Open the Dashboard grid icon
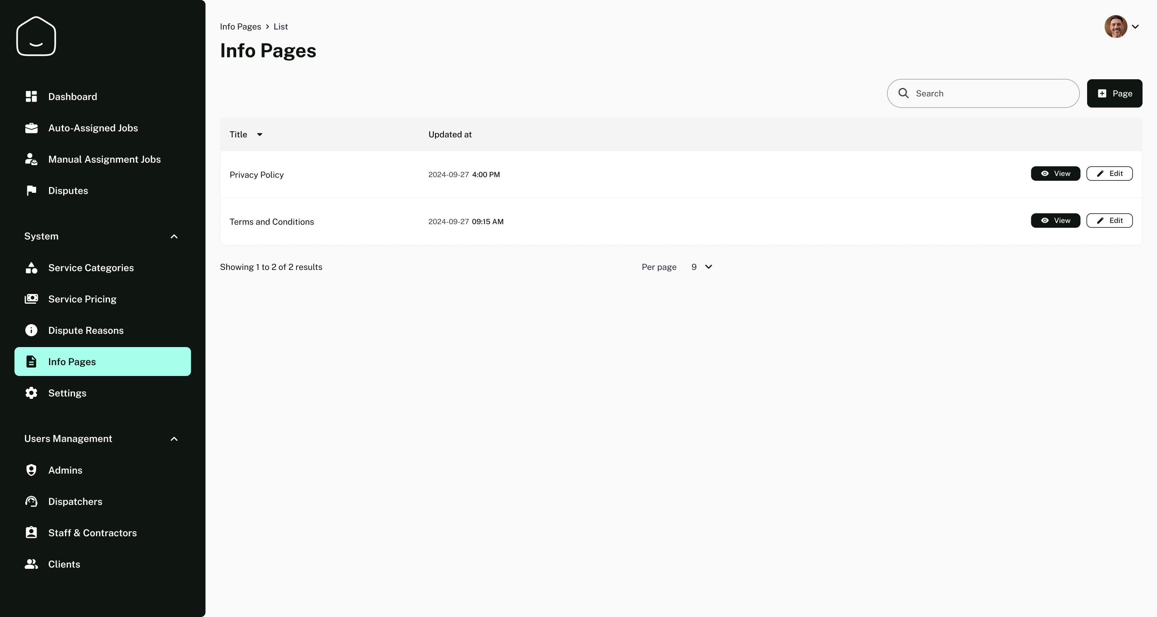 pyautogui.click(x=31, y=96)
